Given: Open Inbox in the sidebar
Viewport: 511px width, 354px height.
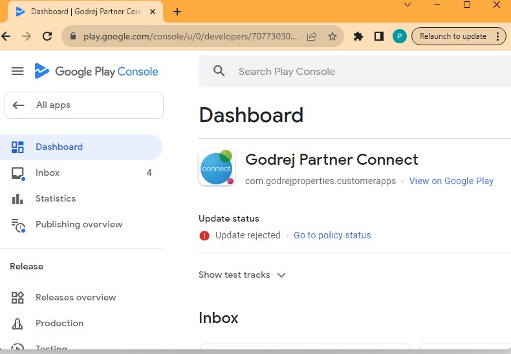Looking at the screenshot, I should tap(47, 173).
